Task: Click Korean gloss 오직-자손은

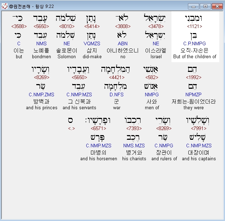Action: point(194,51)
